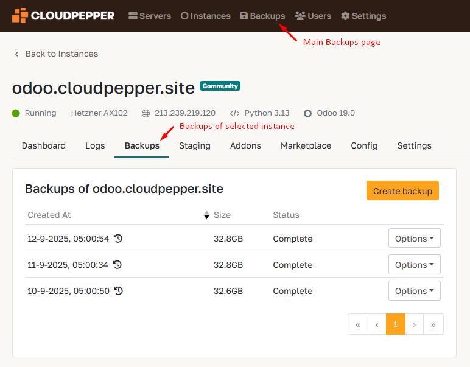Screen dimensions: 470x367
Task: Open Options dropdown for 11-9-2025 backup
Action: (x=414, y=265)
